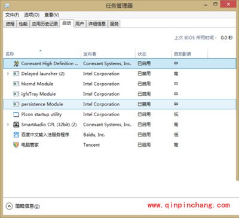This screenshot has height=218, width=239.
Task: Sort by the 名称 column header
Action: (x=42, y=53)
